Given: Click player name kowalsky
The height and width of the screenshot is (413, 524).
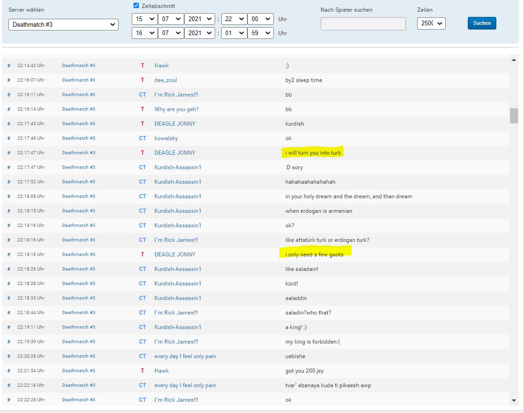Looking at the screenshot, I should 166,138.
